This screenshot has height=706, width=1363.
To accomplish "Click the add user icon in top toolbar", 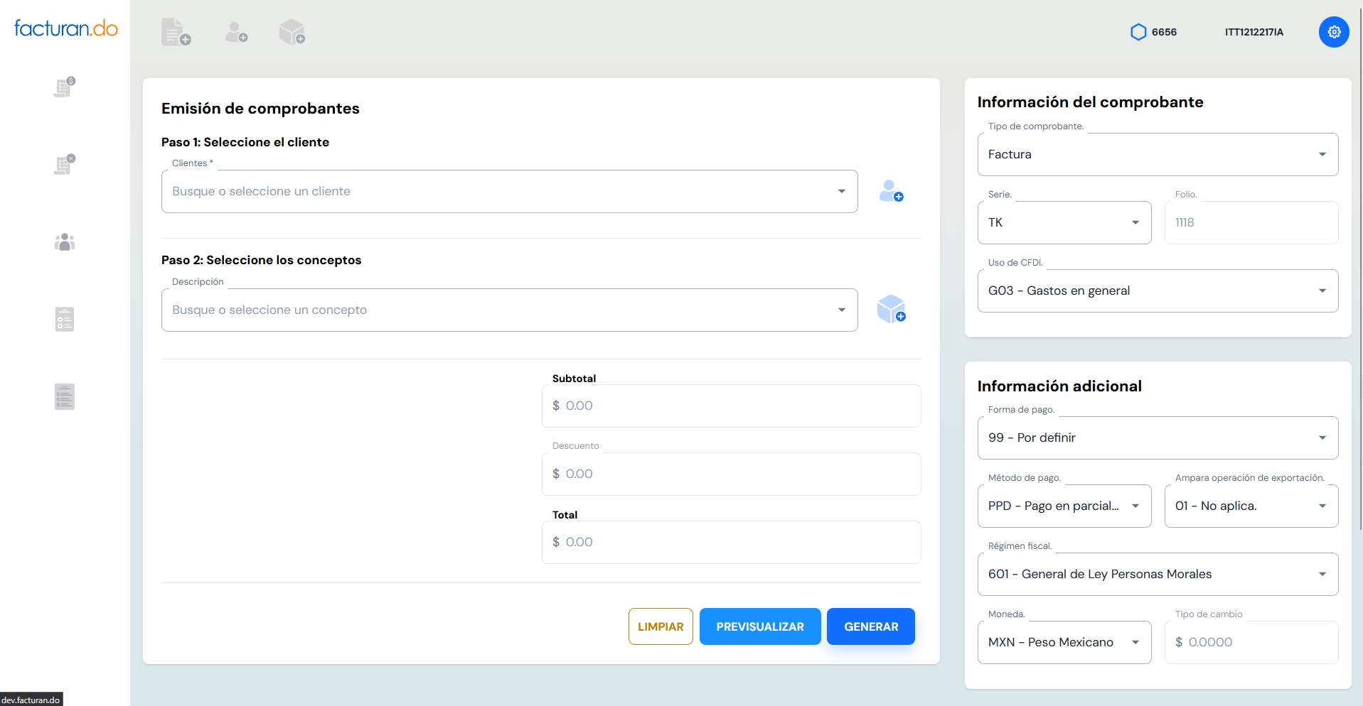I will click(x=236, y=32).
